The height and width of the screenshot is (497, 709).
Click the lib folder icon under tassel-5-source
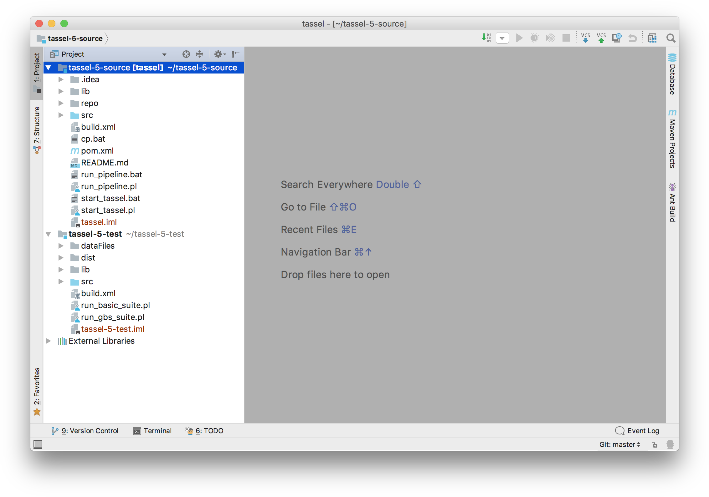74,91
